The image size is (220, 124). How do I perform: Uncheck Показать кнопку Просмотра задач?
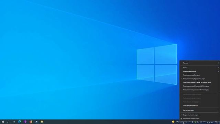pyautogui.click(x=199, y=79)
